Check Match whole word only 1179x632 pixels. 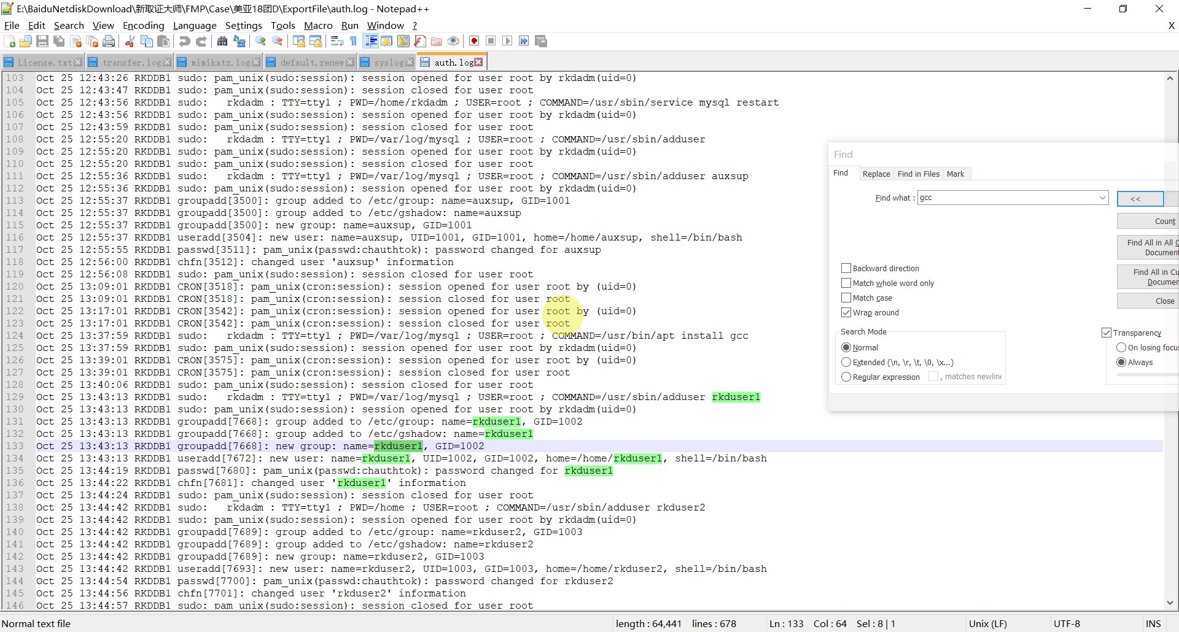click(846, 283)
